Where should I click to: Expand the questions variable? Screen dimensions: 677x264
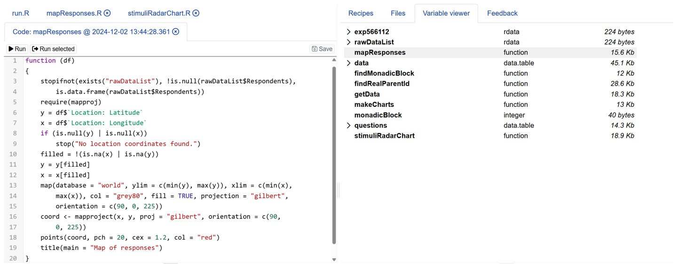348,126
